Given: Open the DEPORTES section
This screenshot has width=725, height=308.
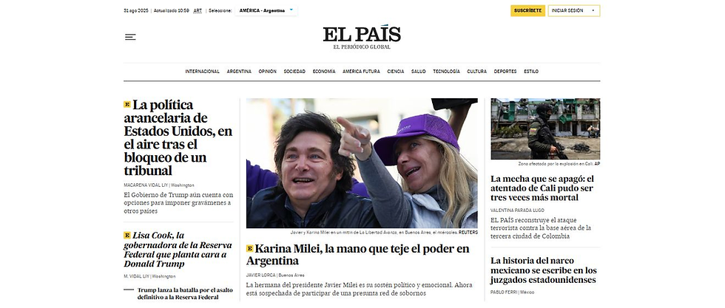Looking at the screenshot, I should [505, 72].
